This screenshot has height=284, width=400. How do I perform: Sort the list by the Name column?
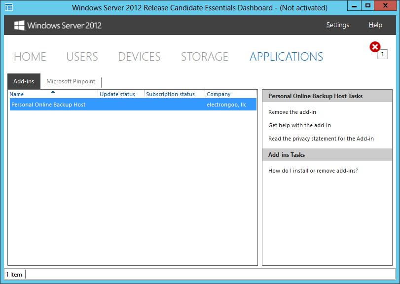pos(53,94)
